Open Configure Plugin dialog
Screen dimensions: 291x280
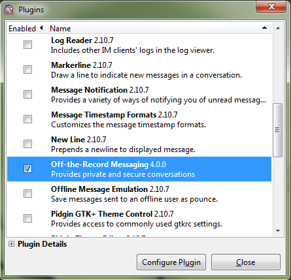click(x=171, y=262)
